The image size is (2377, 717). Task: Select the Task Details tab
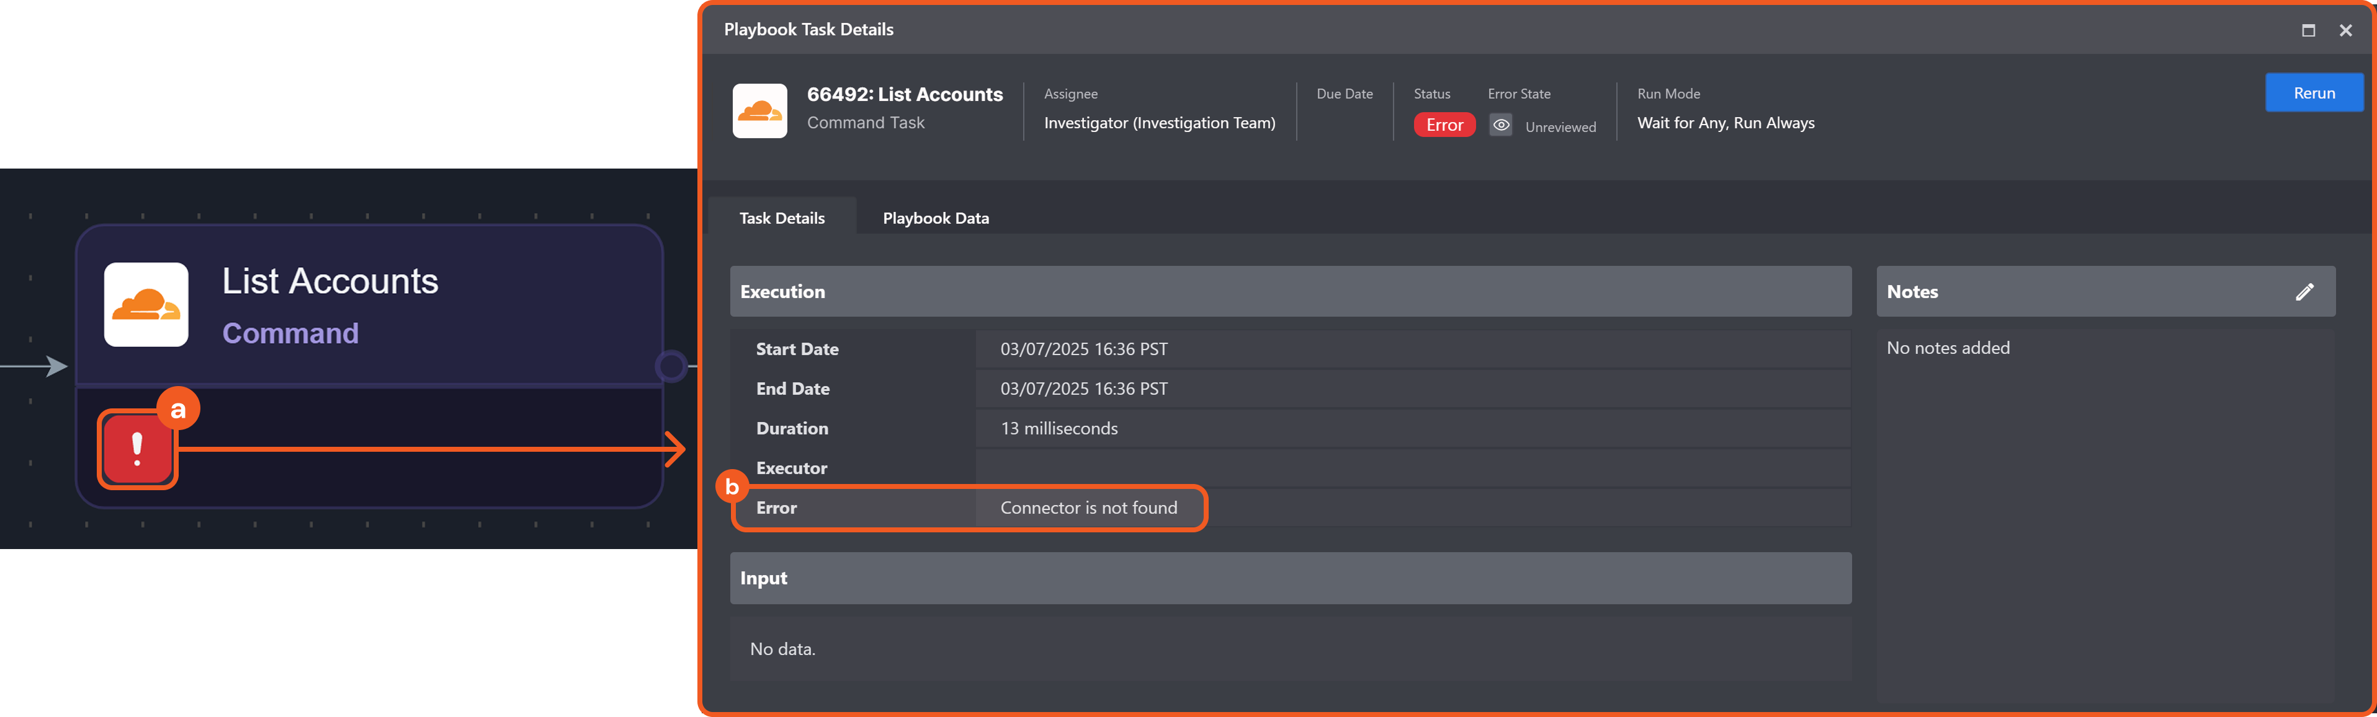pos(782,218)
